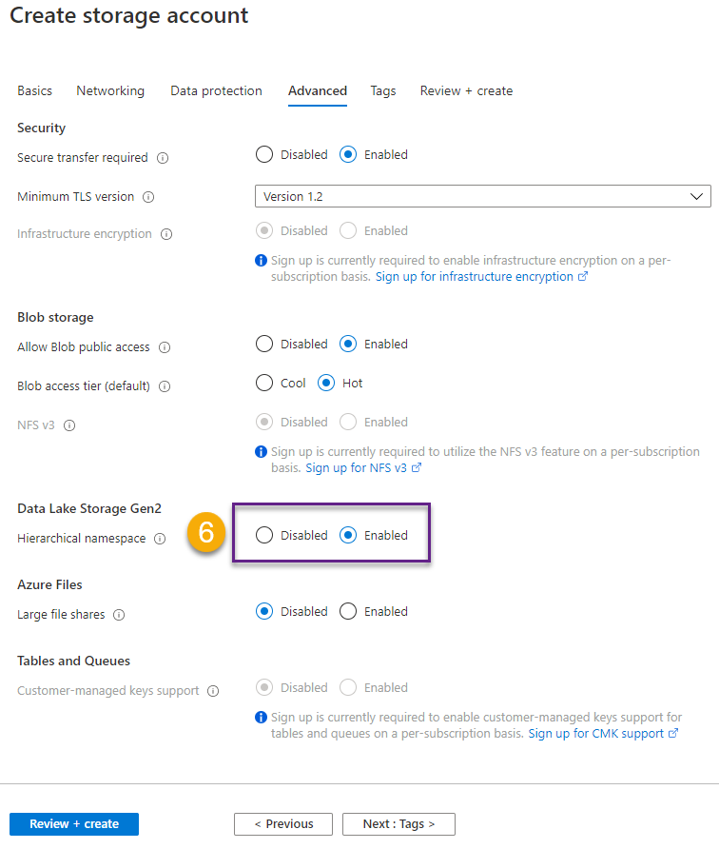Click info icon beside Minimum TLS version
Viewport: 719px width, 849px height.
tap(147, 197)
